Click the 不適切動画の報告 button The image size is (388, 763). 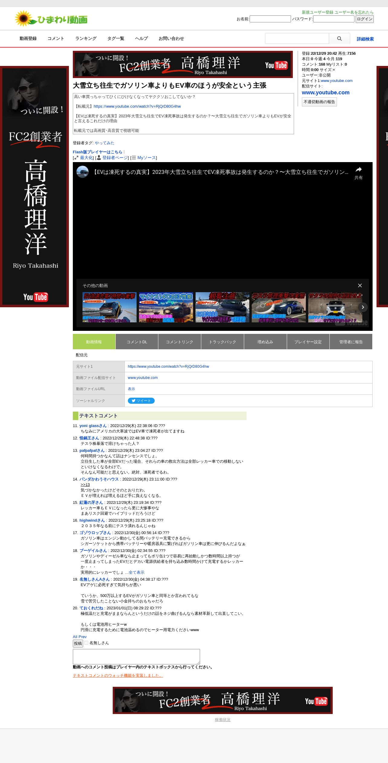click(x=319, y=102)
